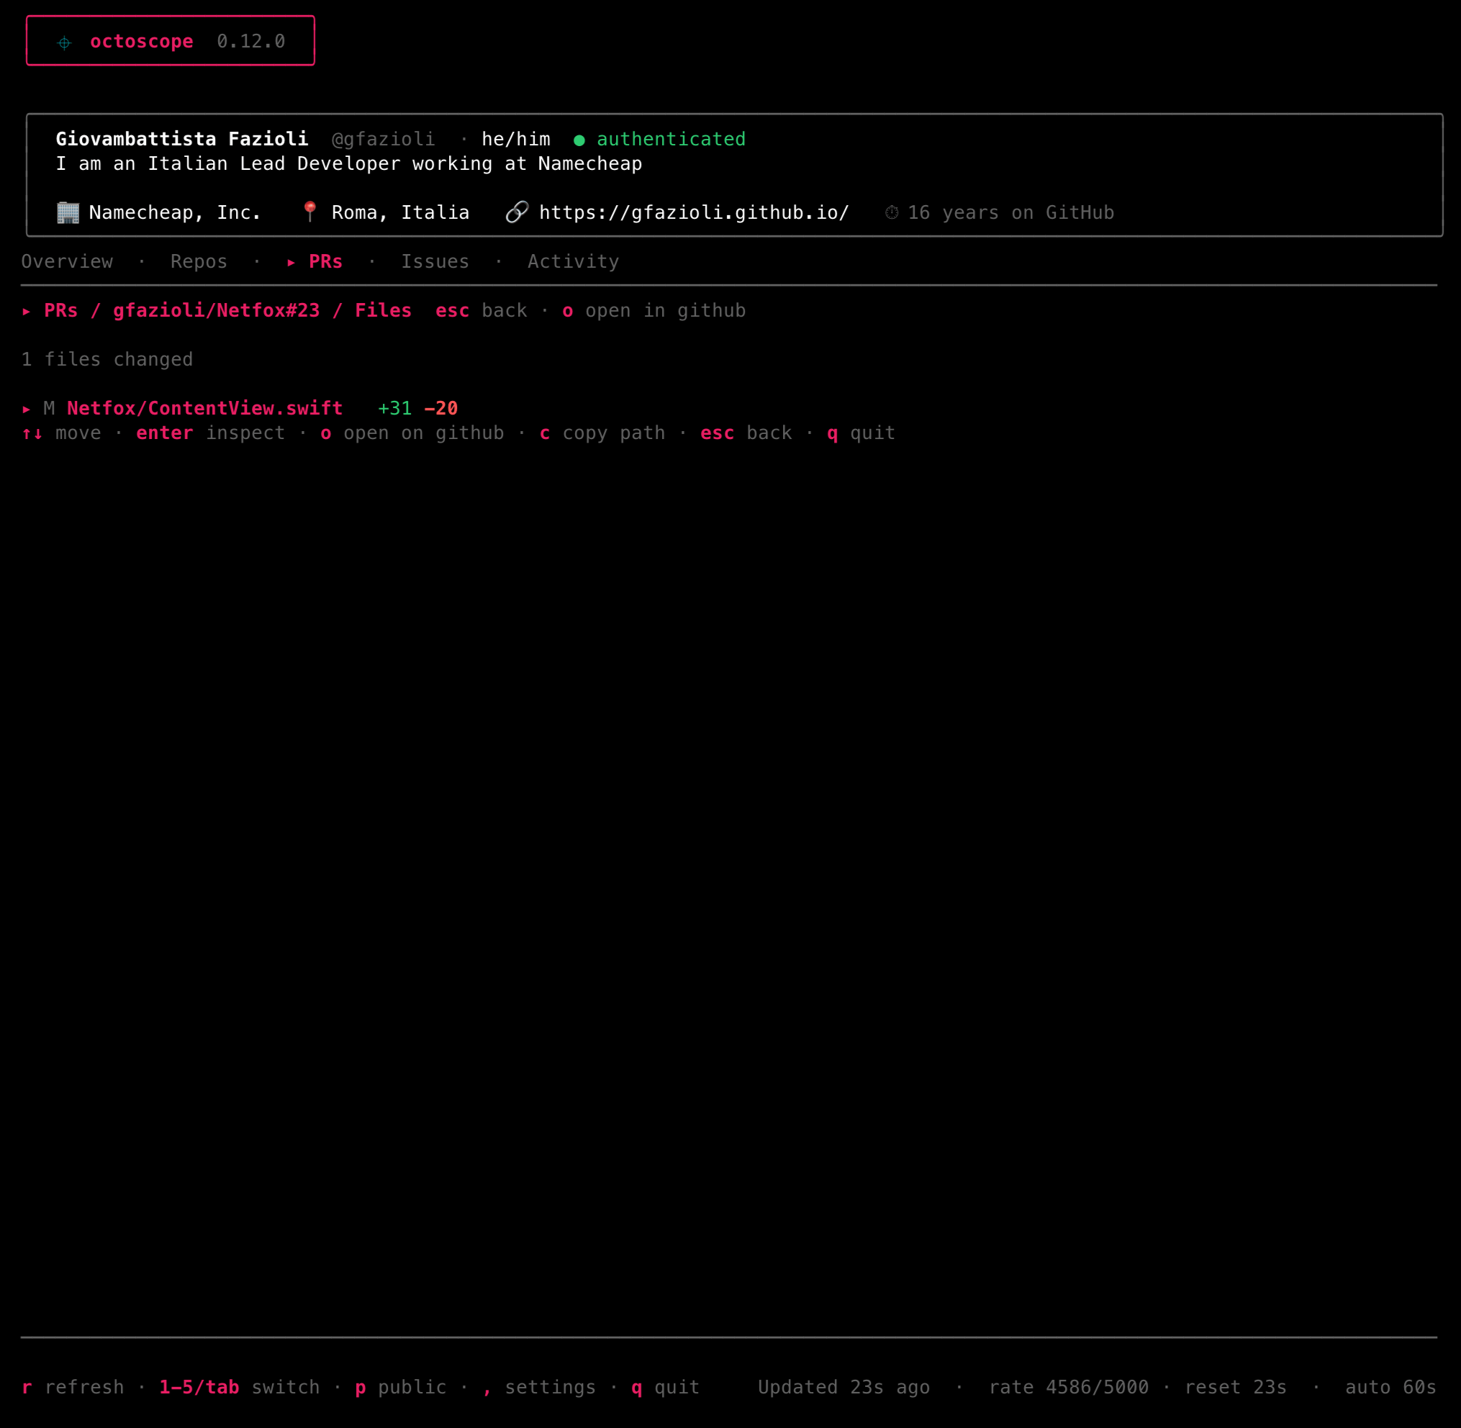The image size is (1461, 1428).
Task: Click the authenticated status label
Action: click(671, 140)
